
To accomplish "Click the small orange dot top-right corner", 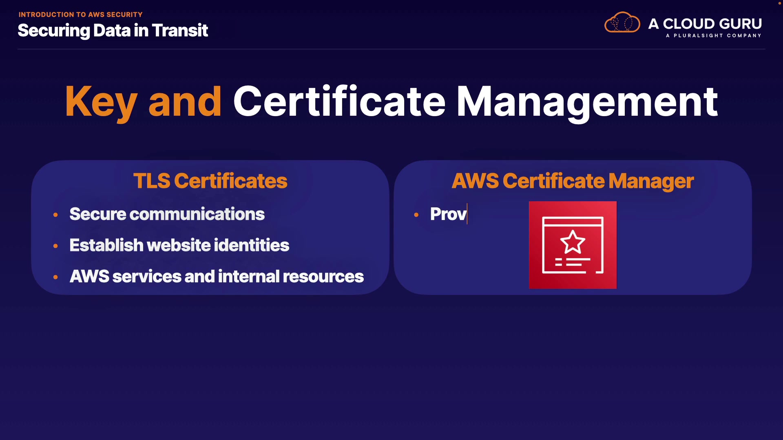I will click(779, 3).
